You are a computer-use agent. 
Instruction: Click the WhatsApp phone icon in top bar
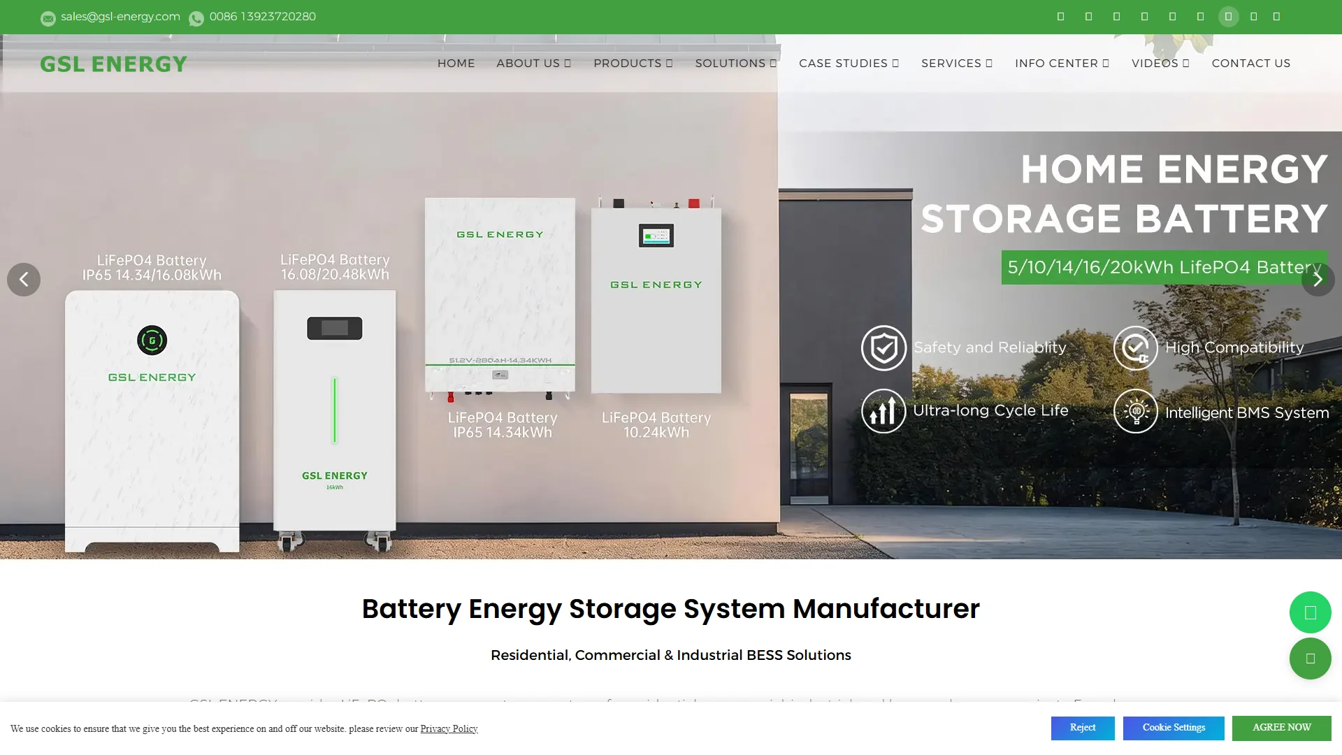(x=196, y=19)
